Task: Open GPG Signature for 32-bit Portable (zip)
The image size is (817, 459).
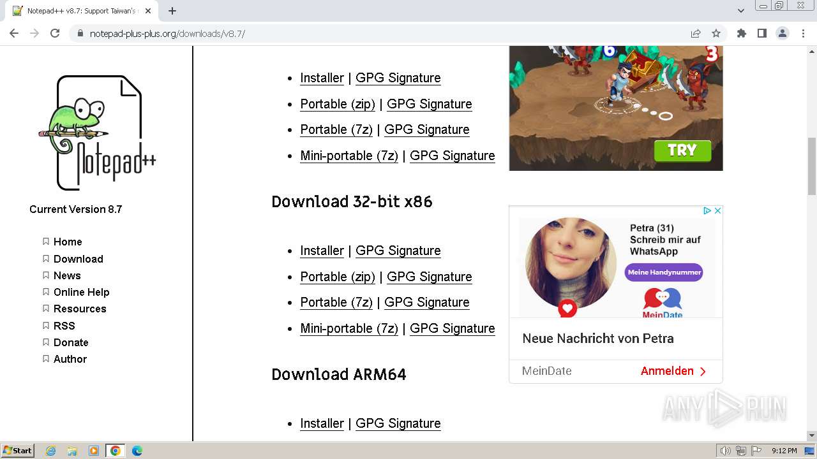Action: 429,277
